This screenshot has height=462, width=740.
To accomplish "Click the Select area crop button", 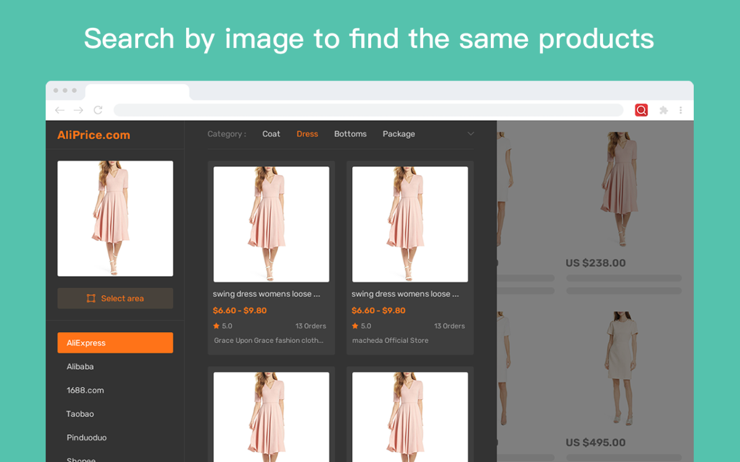I will [x=115, y=298].
